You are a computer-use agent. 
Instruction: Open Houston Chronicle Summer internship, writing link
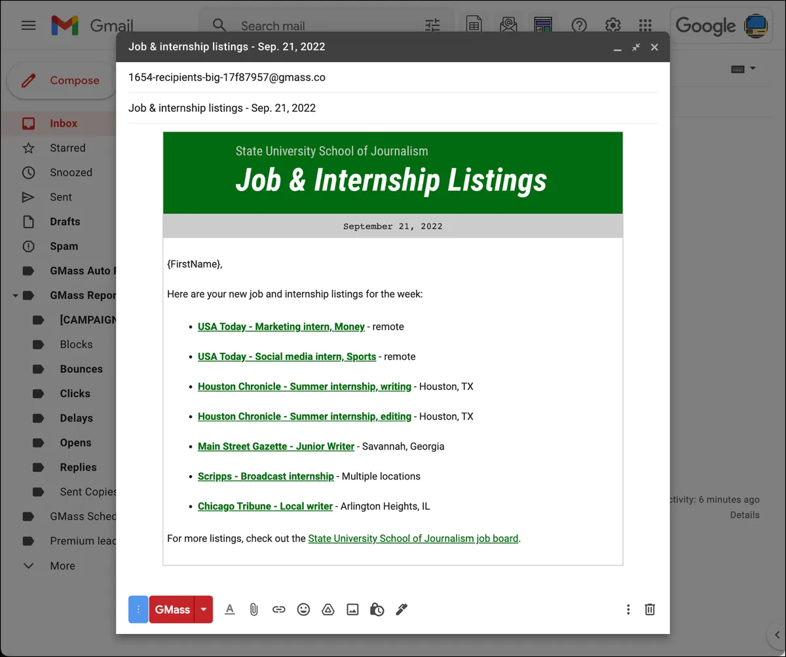pos(305,387)
